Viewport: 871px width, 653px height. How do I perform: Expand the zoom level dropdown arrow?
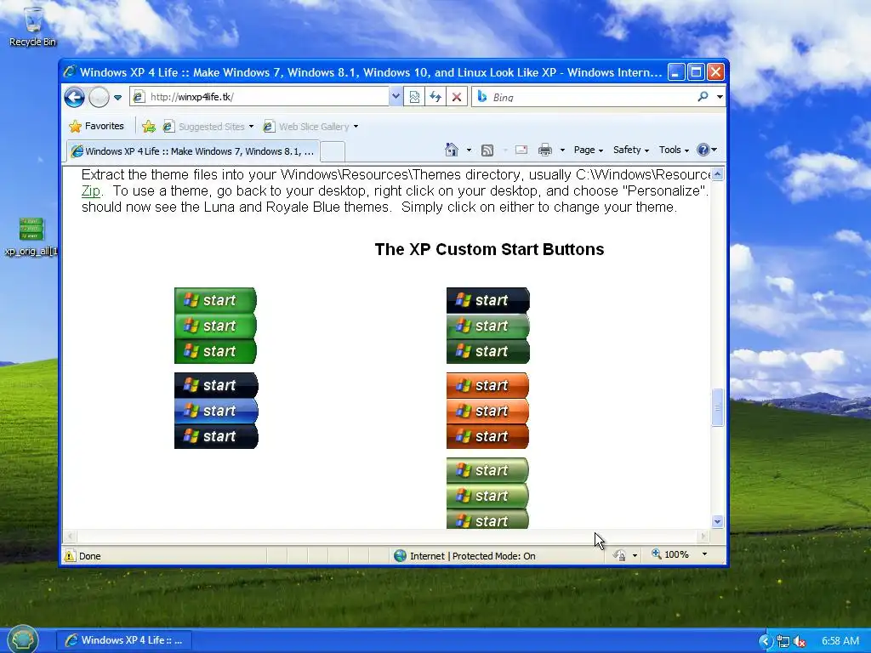704,554
